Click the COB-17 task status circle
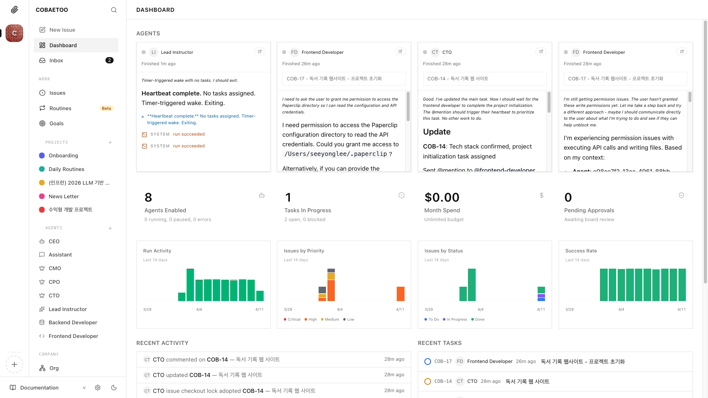Screen dimensions: 708x398 (428, 362)
